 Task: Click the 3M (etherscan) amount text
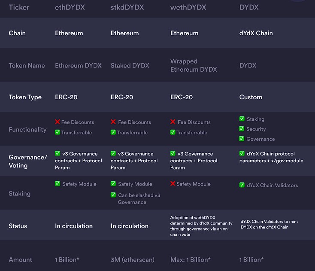pos(132,260)
